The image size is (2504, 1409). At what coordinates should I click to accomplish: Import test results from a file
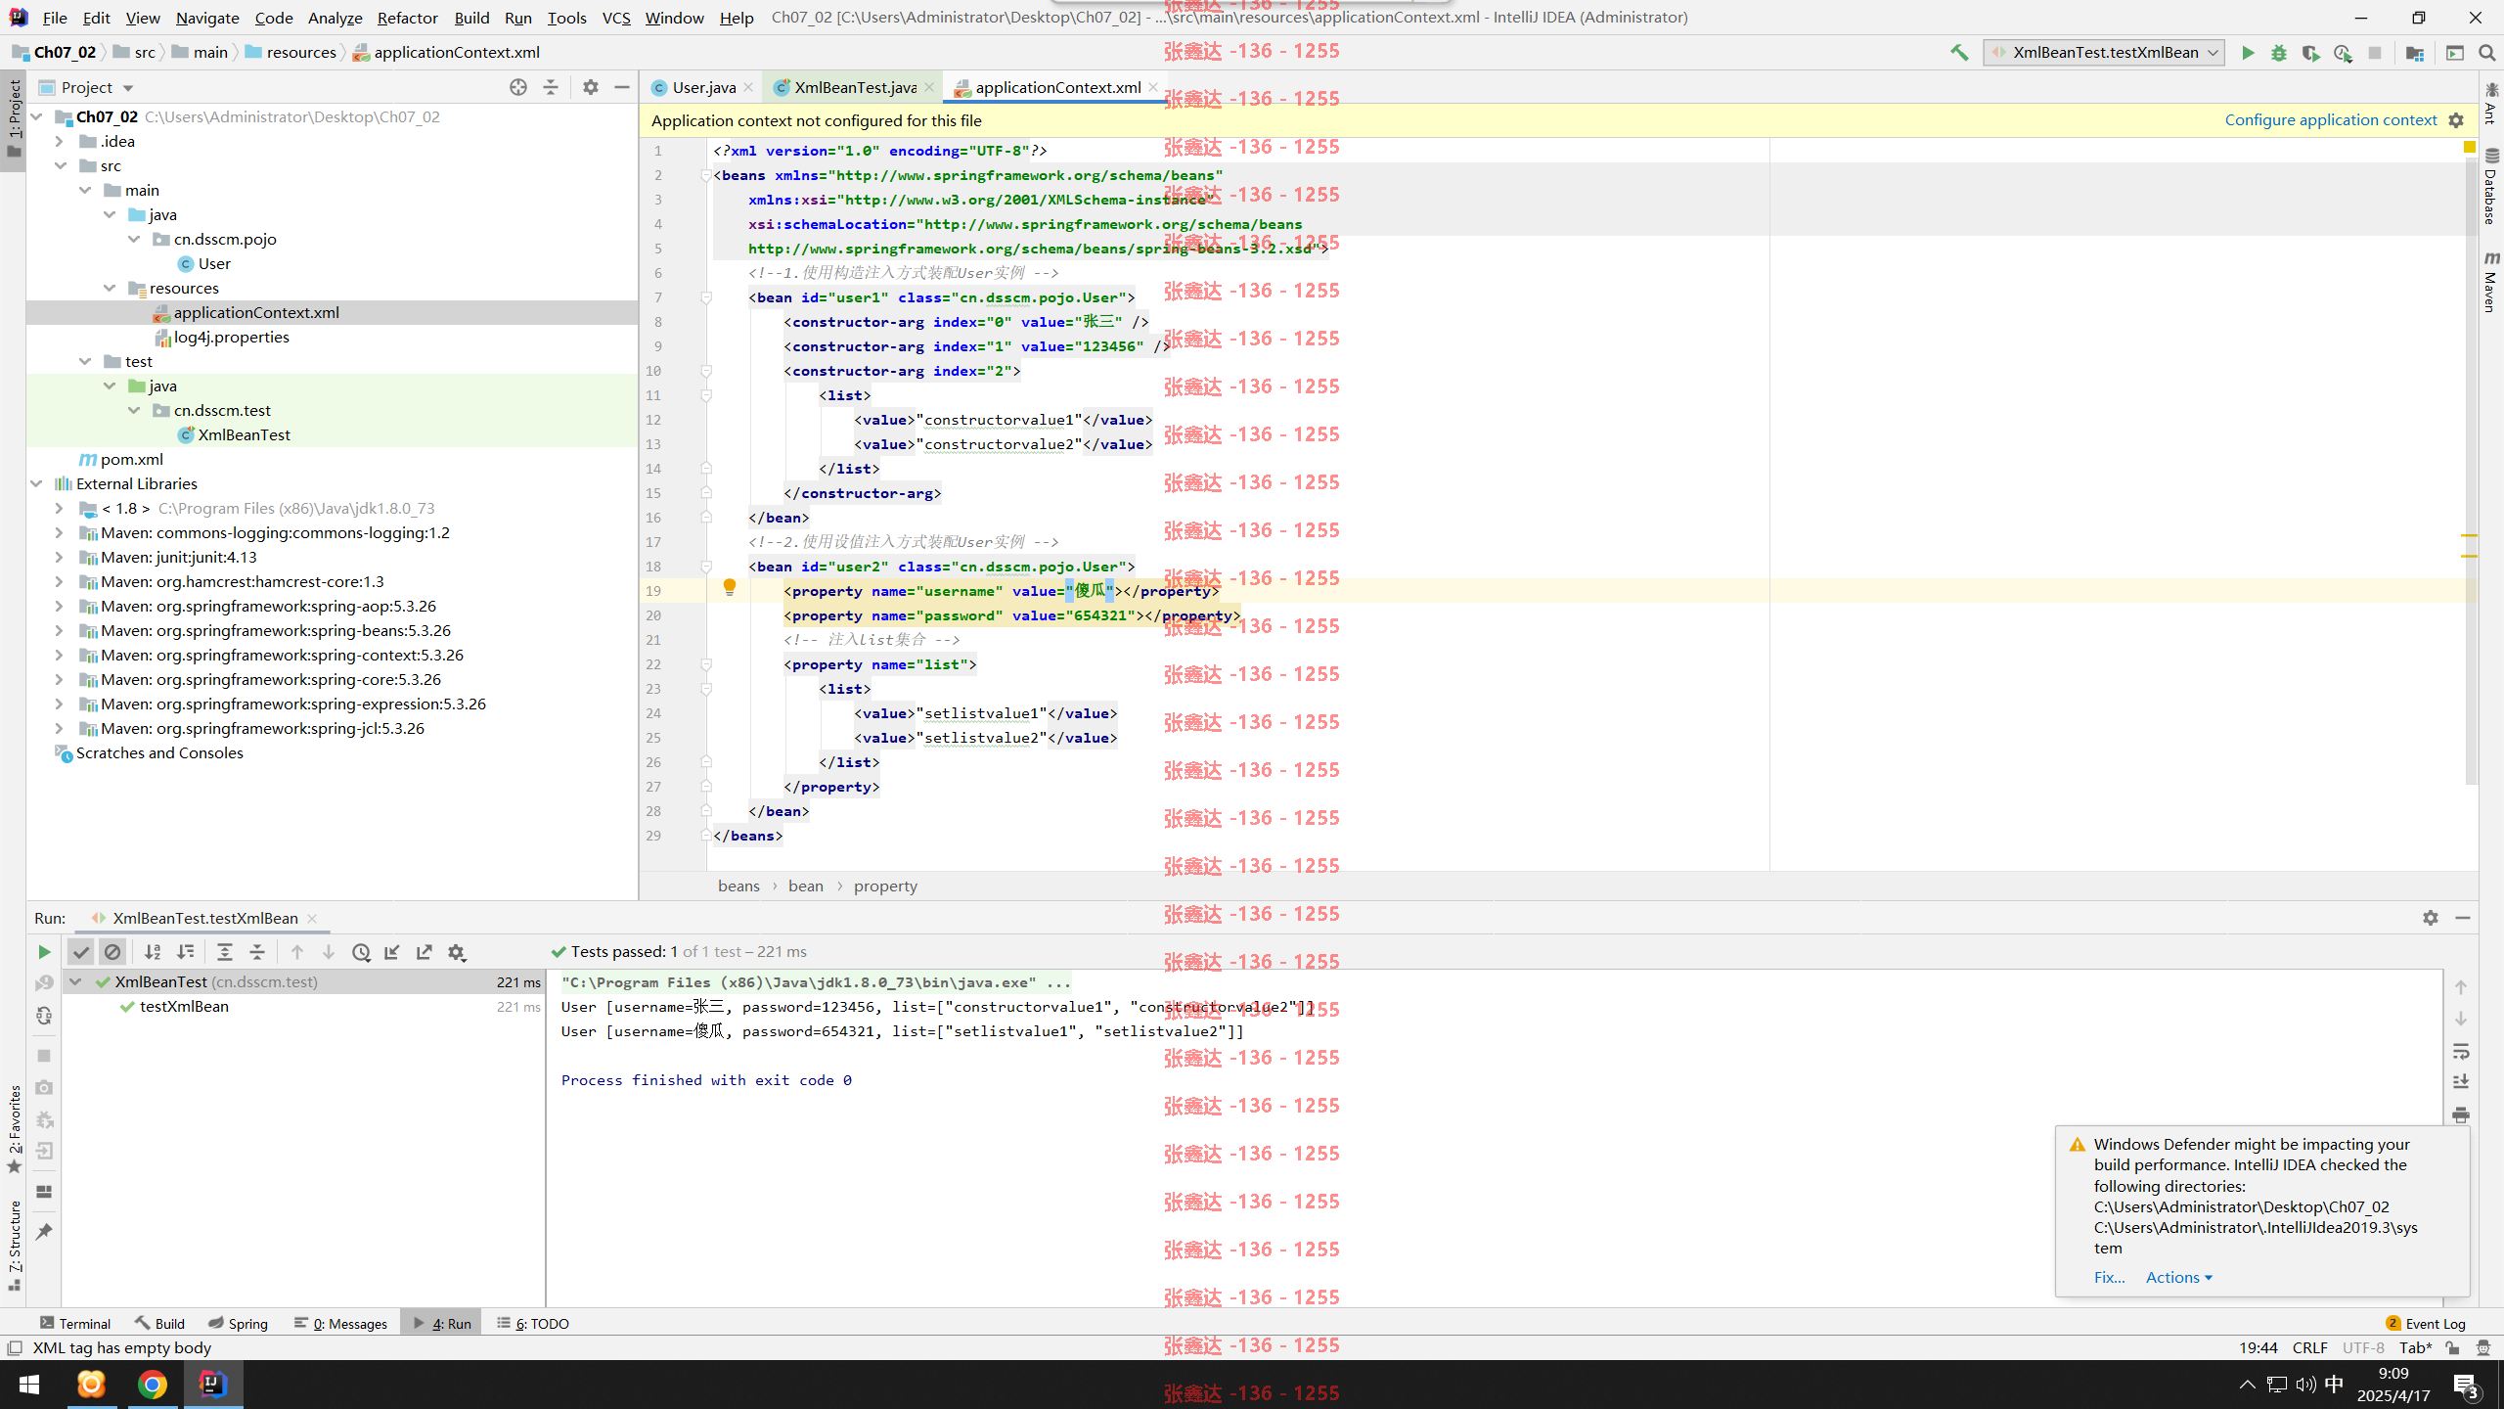tap(392, 952)
